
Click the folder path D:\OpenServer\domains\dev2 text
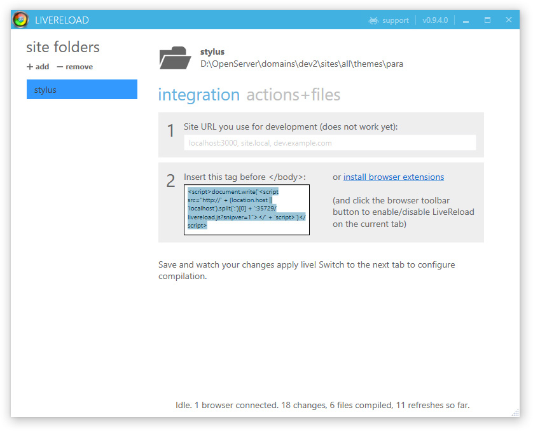point(301,64)
